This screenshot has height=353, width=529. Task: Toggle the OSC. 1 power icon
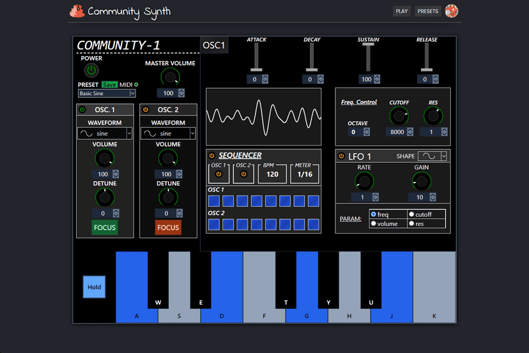coord(82,110)
